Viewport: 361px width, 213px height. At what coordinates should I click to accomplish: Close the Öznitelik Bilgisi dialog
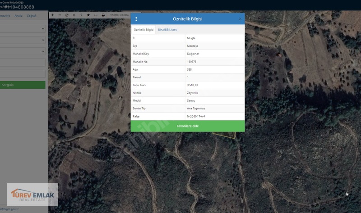[x=240, y=19]
